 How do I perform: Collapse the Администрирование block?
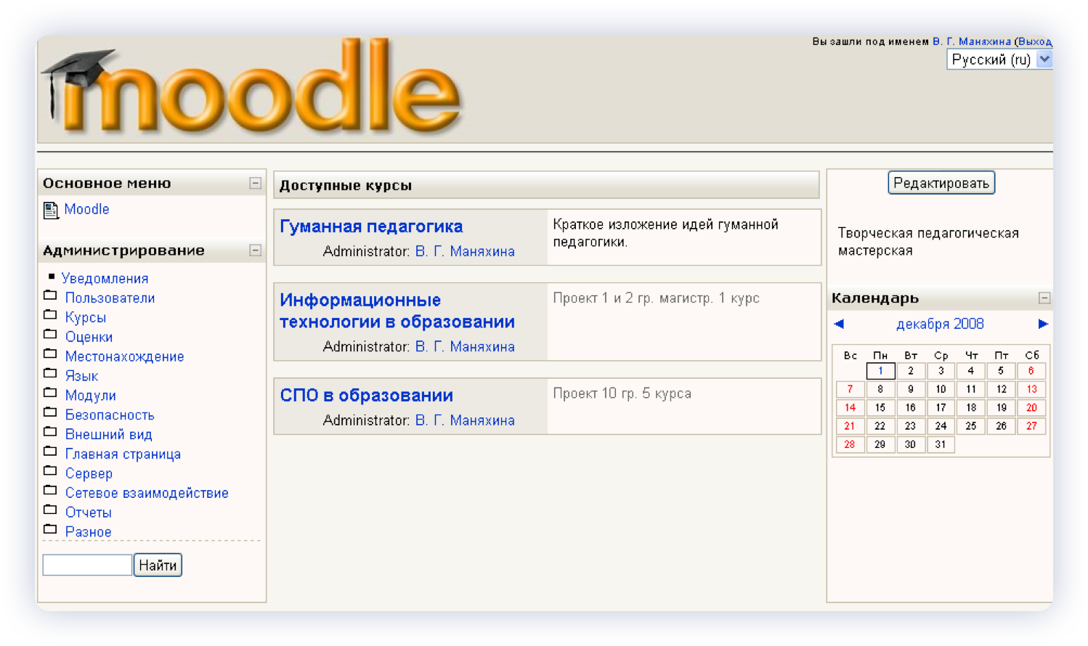click(x=255, y=250)
